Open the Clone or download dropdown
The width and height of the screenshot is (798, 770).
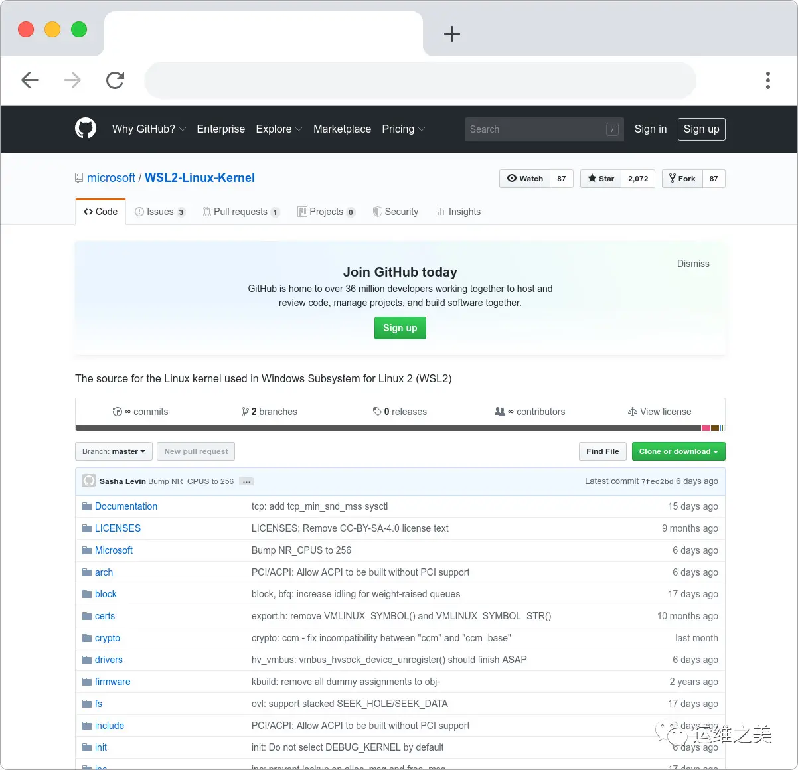pyautogui.click(x=678, y=451)
